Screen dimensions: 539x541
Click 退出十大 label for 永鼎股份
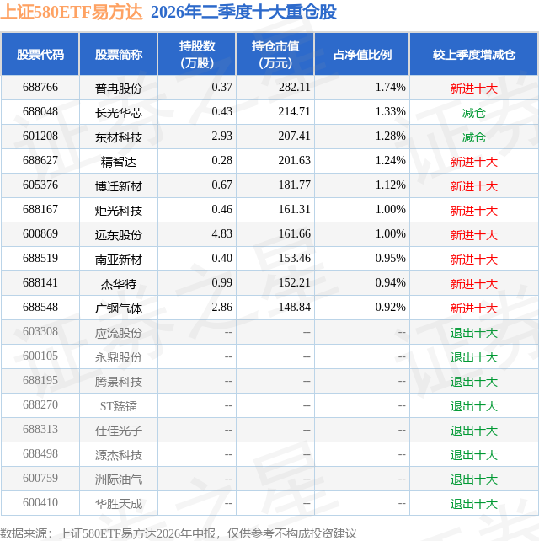(474, 357)
